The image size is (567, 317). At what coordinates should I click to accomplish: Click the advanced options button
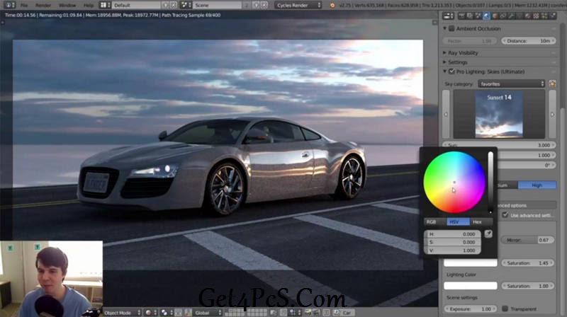527,205
